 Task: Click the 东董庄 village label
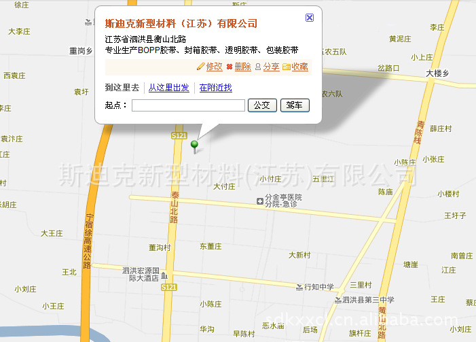210,246
